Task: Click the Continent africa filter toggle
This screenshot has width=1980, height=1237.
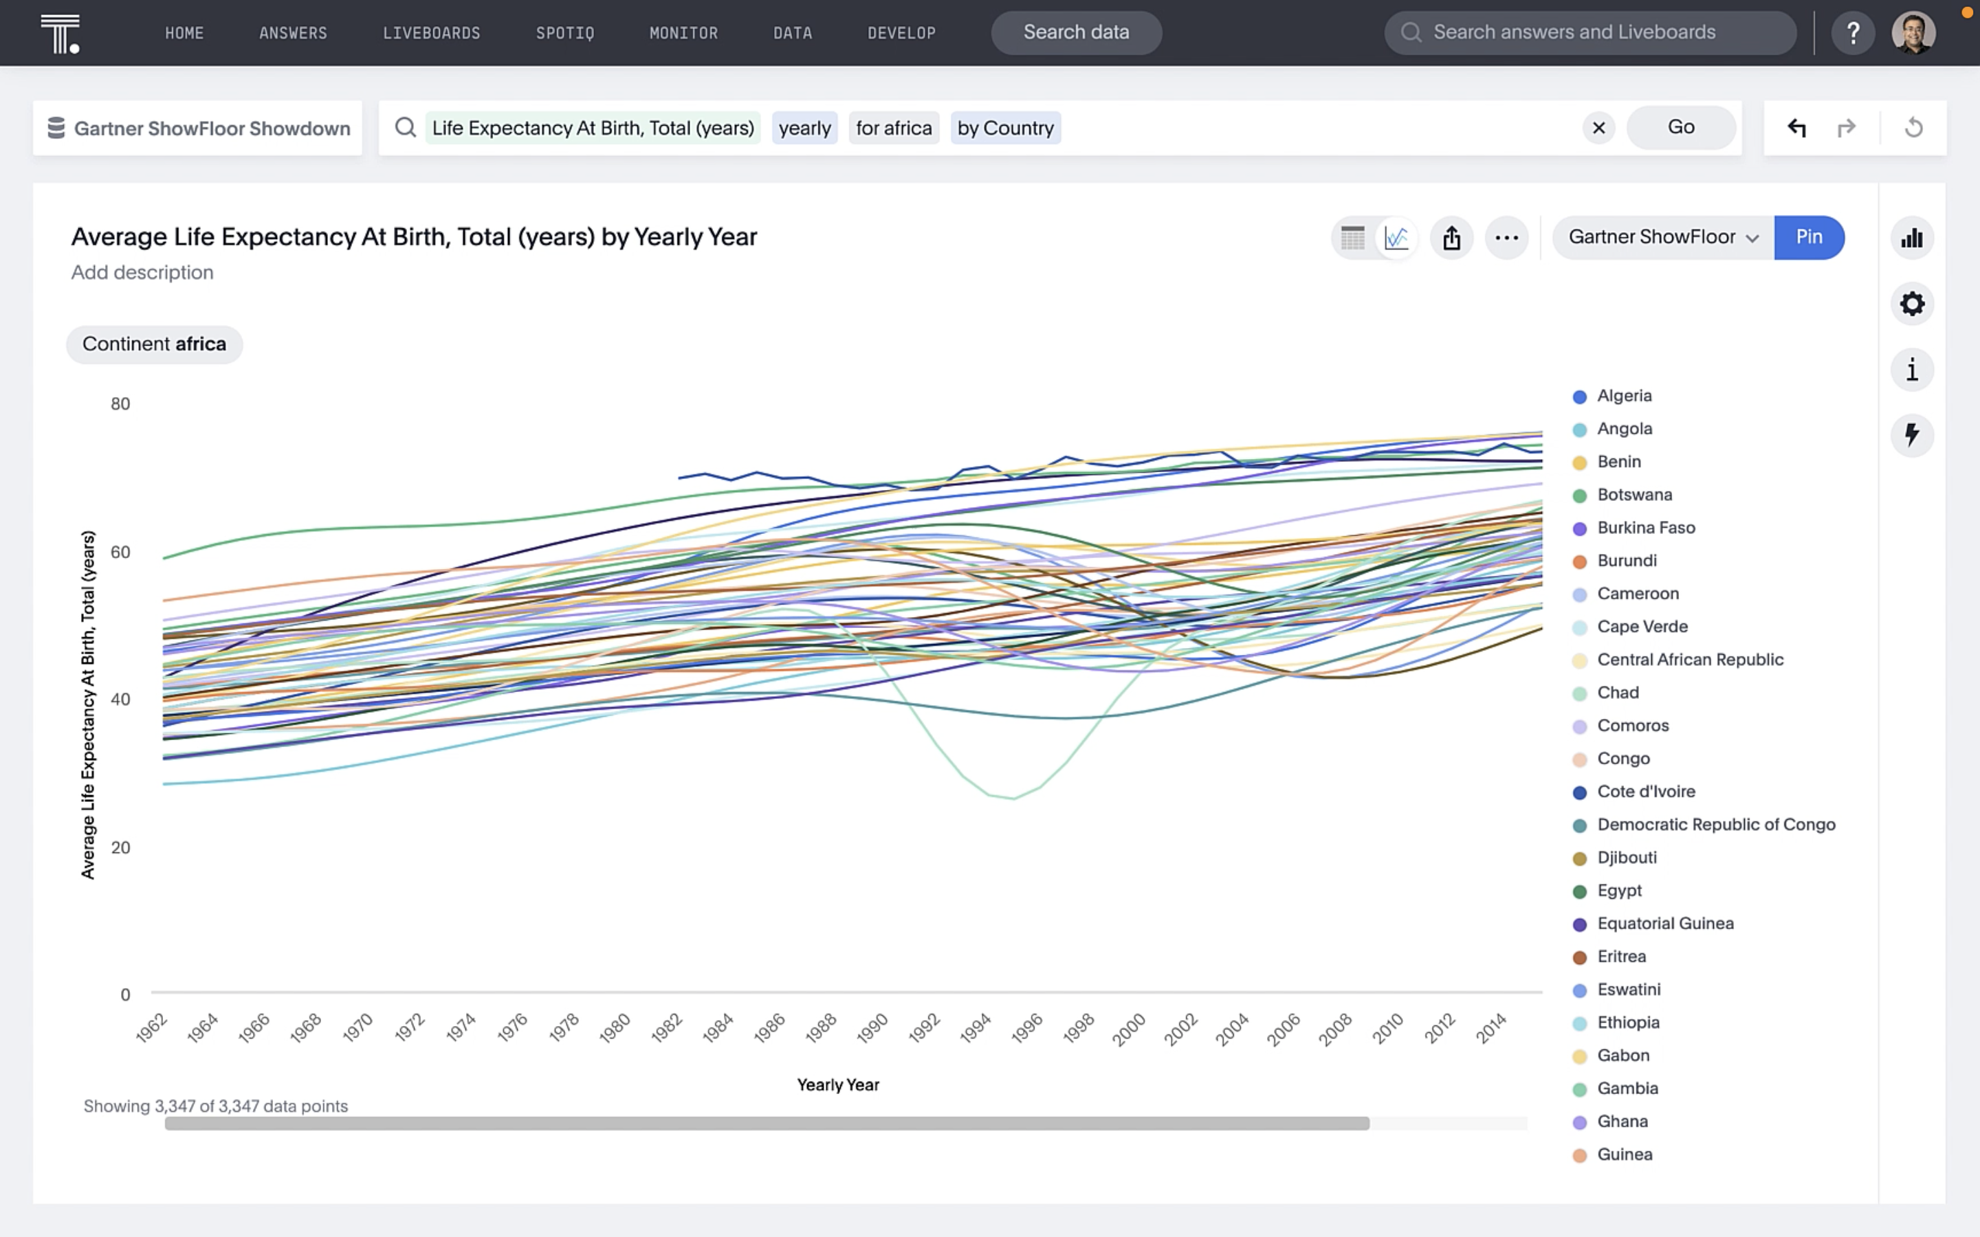Action: (154, 344)
